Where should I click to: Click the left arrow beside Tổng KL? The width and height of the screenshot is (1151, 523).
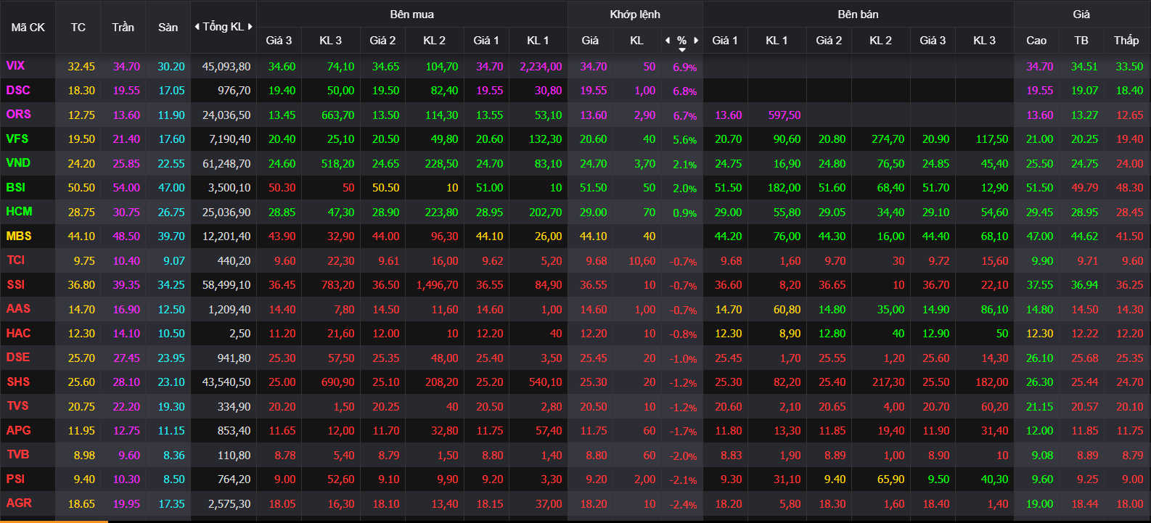coord(197,27)
